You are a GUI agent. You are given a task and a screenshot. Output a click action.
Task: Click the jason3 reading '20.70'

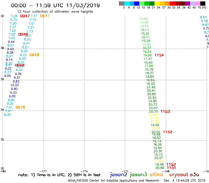coord(153,111)
